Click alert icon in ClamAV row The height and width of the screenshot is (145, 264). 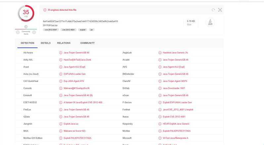tap(160, 81)
